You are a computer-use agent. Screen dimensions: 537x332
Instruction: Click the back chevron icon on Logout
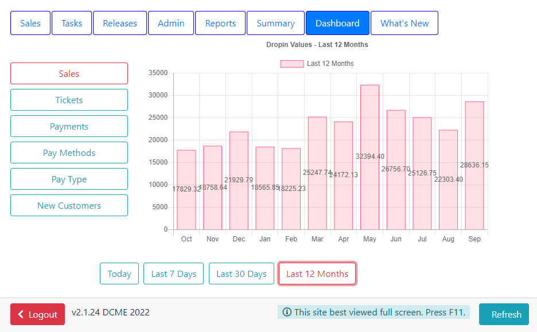21,314
